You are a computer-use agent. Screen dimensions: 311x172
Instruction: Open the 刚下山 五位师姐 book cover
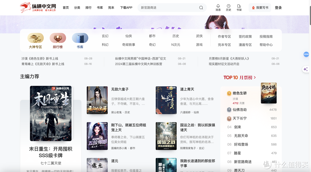pos(97,136)
